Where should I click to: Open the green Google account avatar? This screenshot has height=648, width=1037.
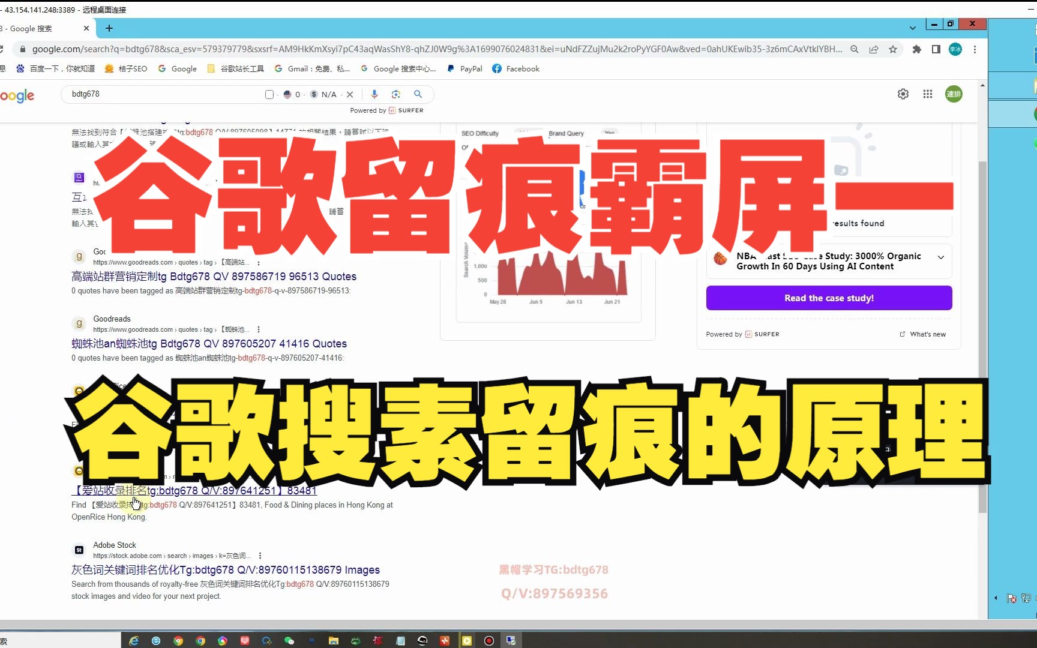tap(954, 94)
